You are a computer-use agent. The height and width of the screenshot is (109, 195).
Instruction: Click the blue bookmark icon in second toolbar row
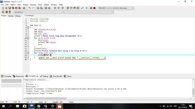[x=10, y=12]
